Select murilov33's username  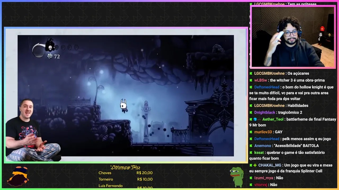coord(263,132)
